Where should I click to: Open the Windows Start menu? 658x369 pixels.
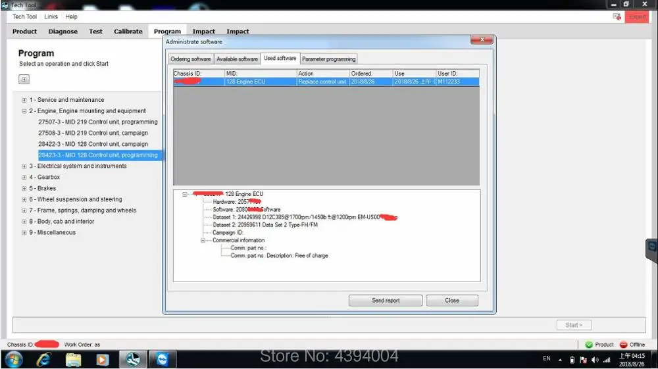pos(14,360)
